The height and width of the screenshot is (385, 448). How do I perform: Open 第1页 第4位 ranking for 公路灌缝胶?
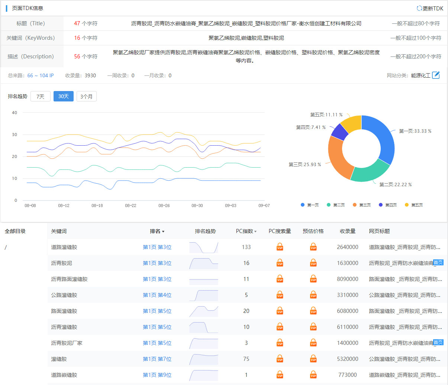click(x=157, y=295)
